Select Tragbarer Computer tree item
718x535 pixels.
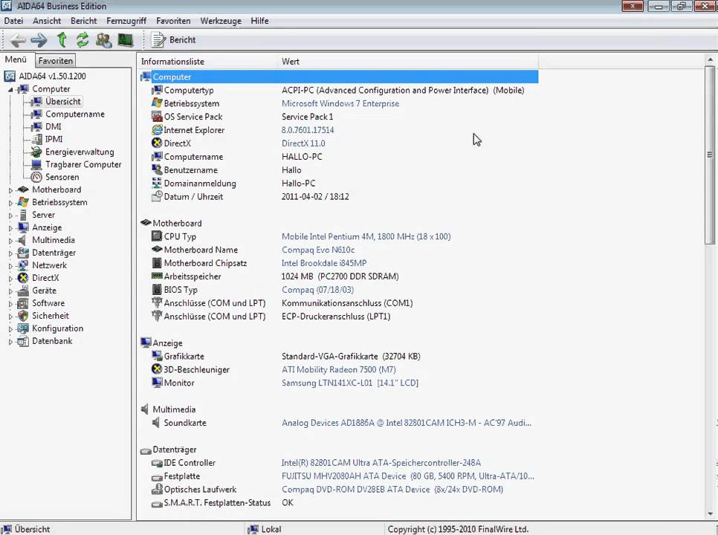pyautogui.click(x=83, y=164)
